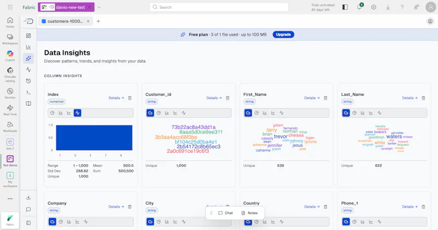This screenshot has height=230, width=438.
Task: Click the Fabric logo at bottom
Action: tap(10, 220)
